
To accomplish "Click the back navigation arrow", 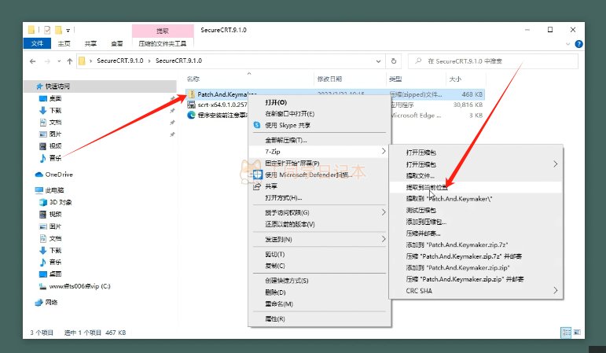I will click(x=33, y=61).
